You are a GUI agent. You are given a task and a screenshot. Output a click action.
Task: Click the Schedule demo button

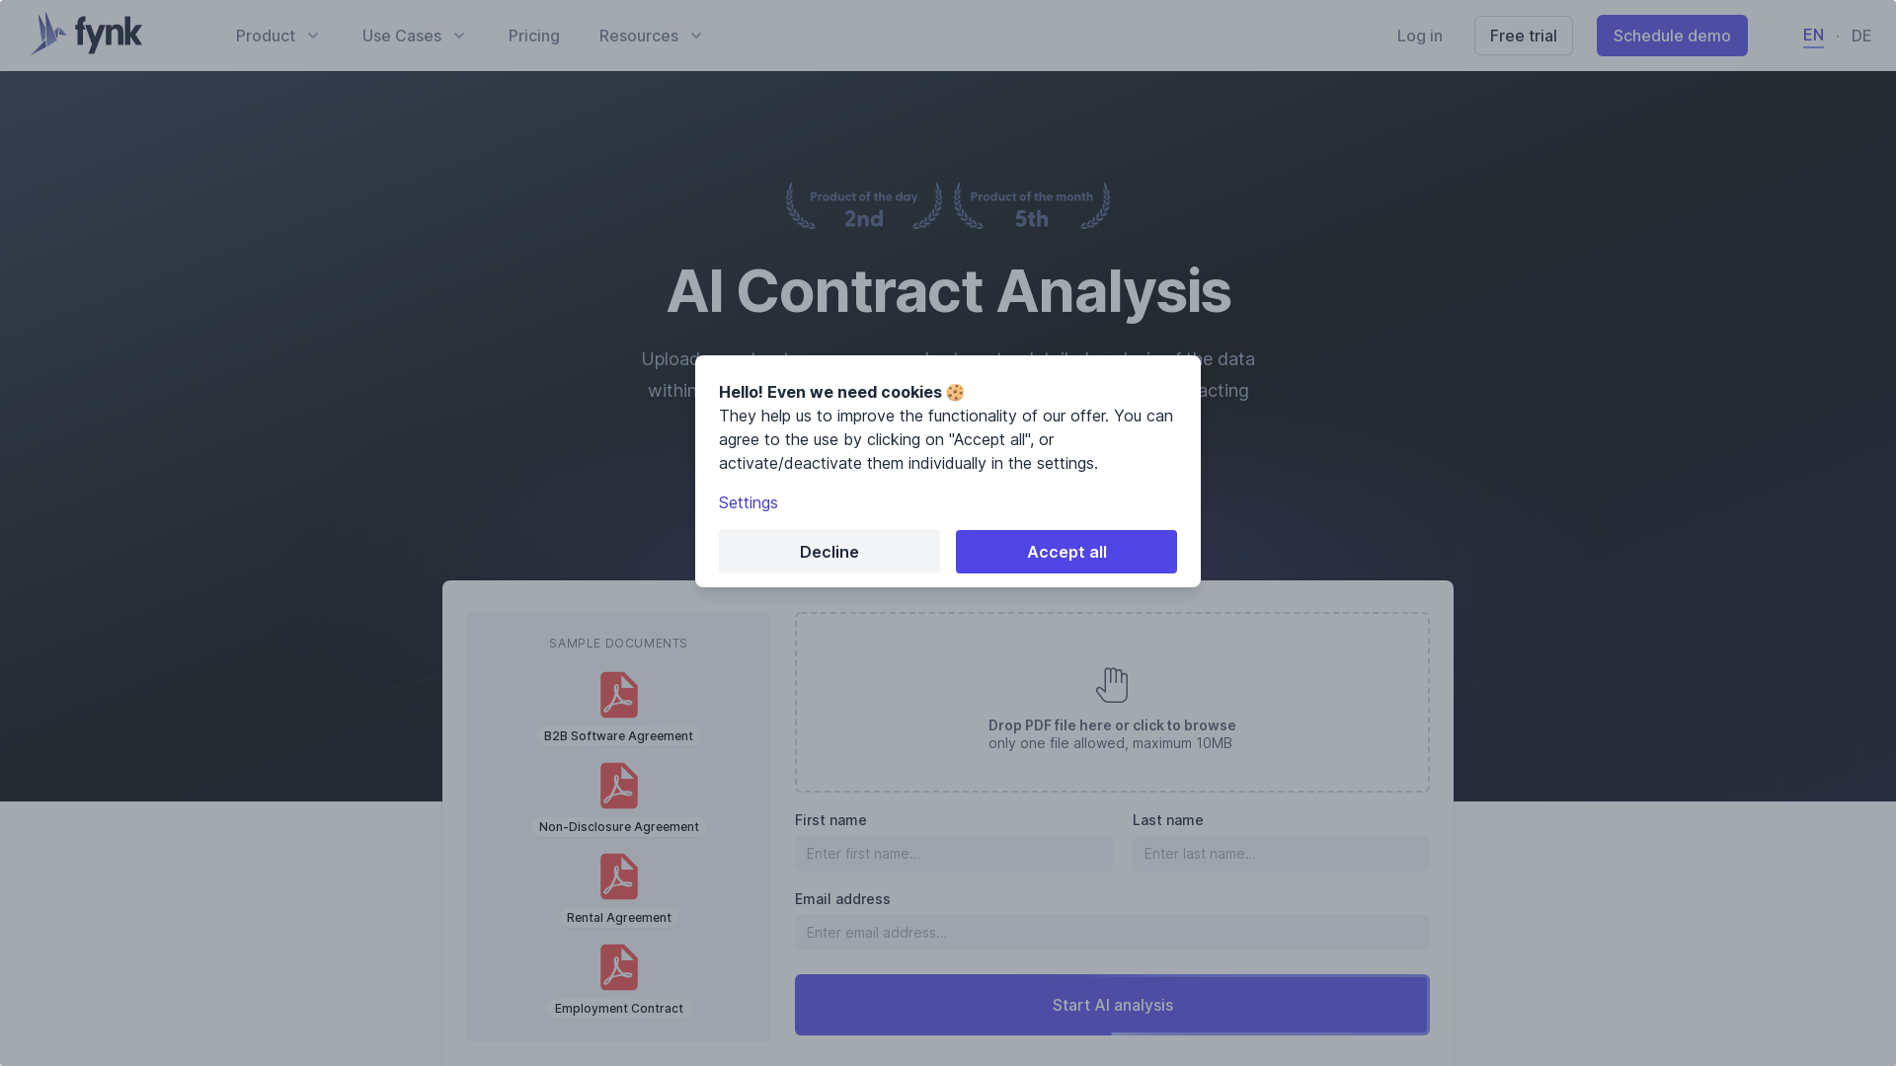point(1672,36)
